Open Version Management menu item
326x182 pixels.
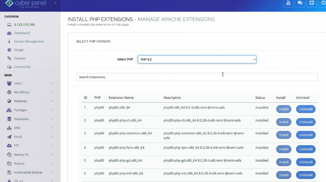pos(29,41)
